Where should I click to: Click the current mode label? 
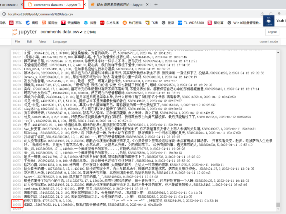(269, 42)
